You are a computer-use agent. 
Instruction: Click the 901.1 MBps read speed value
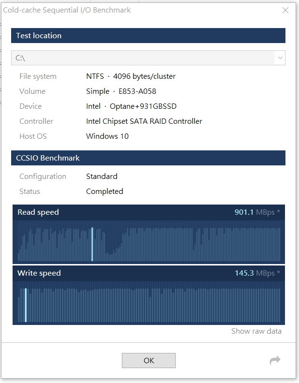[256, 212]
